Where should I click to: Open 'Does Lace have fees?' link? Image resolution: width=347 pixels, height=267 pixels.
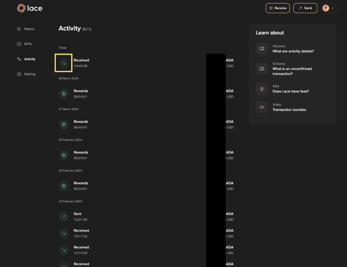[290, 91]
